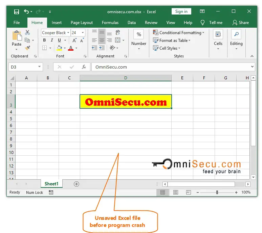Image resolution: width=262 pixels, height=233 pixels.
Task: Open the Customize Quick Access Toolbar arrow
Action: [x=50, y=12]
